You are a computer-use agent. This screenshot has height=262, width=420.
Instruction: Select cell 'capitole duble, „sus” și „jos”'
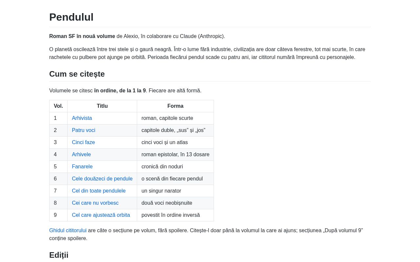[x=176, y=130]
